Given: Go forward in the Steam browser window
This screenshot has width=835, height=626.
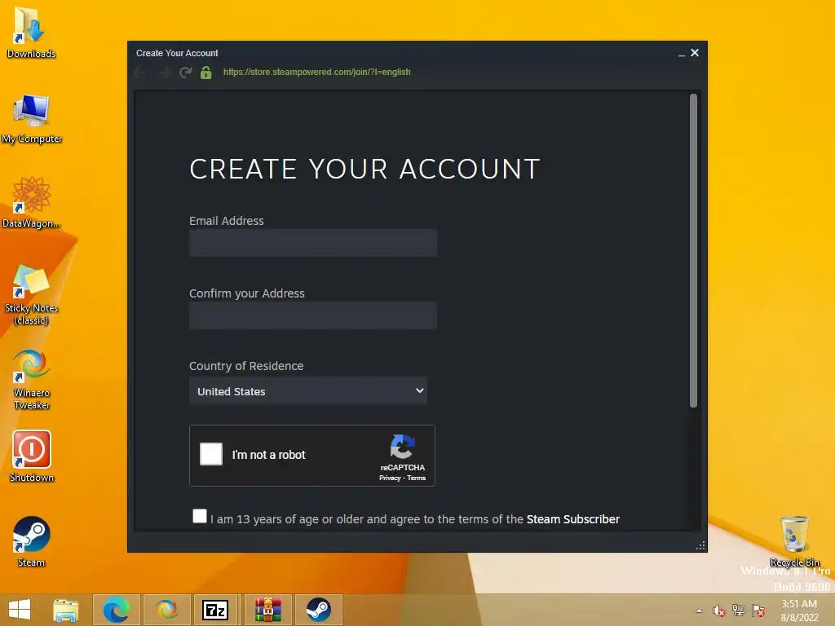Looking at the screenshot, I should coord(164,73).
